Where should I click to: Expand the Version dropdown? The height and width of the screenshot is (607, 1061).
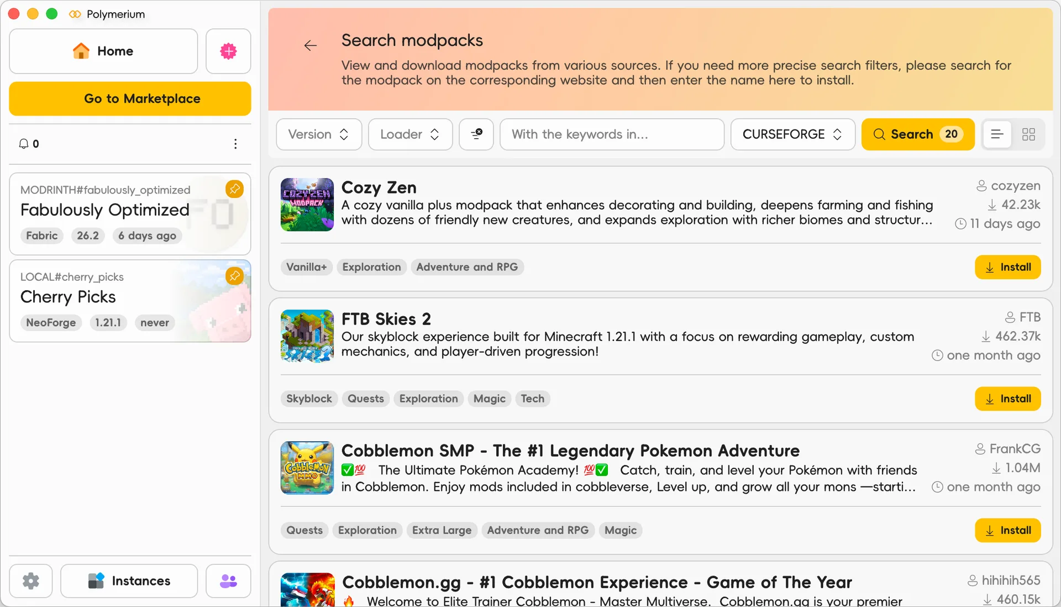(319, 134)
